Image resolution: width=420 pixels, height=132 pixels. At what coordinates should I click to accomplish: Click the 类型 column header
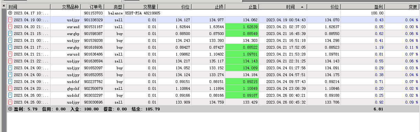[114, 7]
